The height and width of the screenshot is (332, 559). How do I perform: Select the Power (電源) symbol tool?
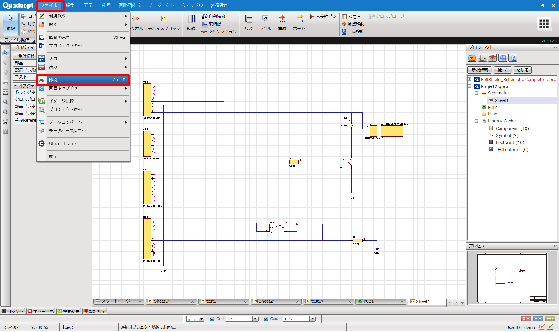coord(282,19)
